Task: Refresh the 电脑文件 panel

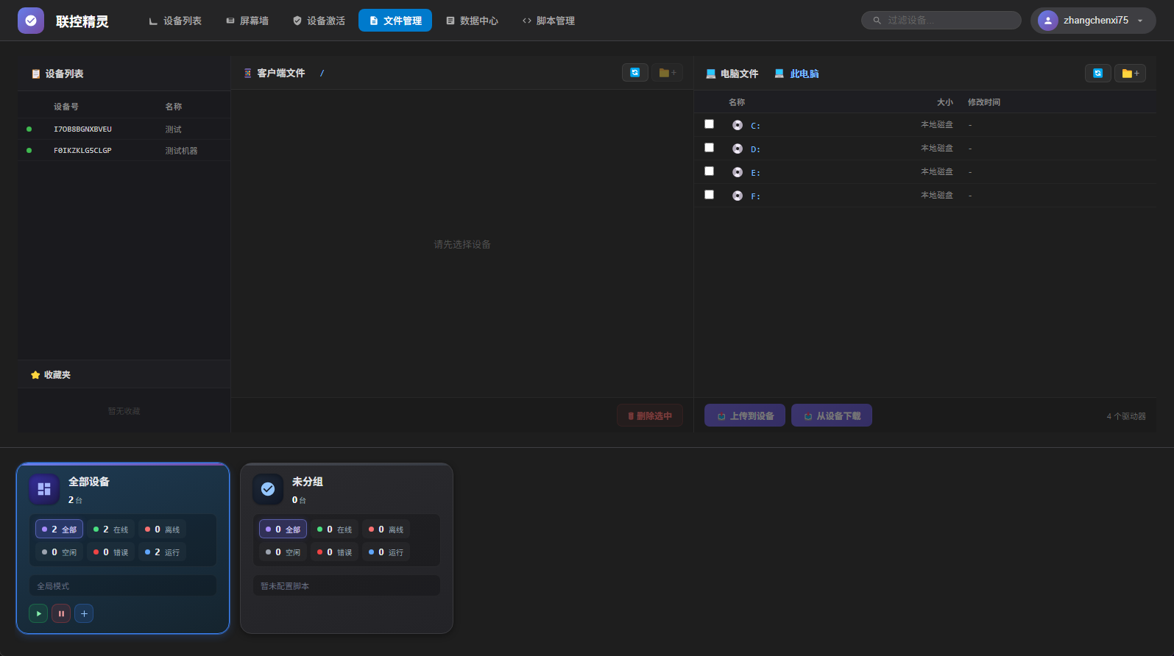Action: pos(1098,73)
